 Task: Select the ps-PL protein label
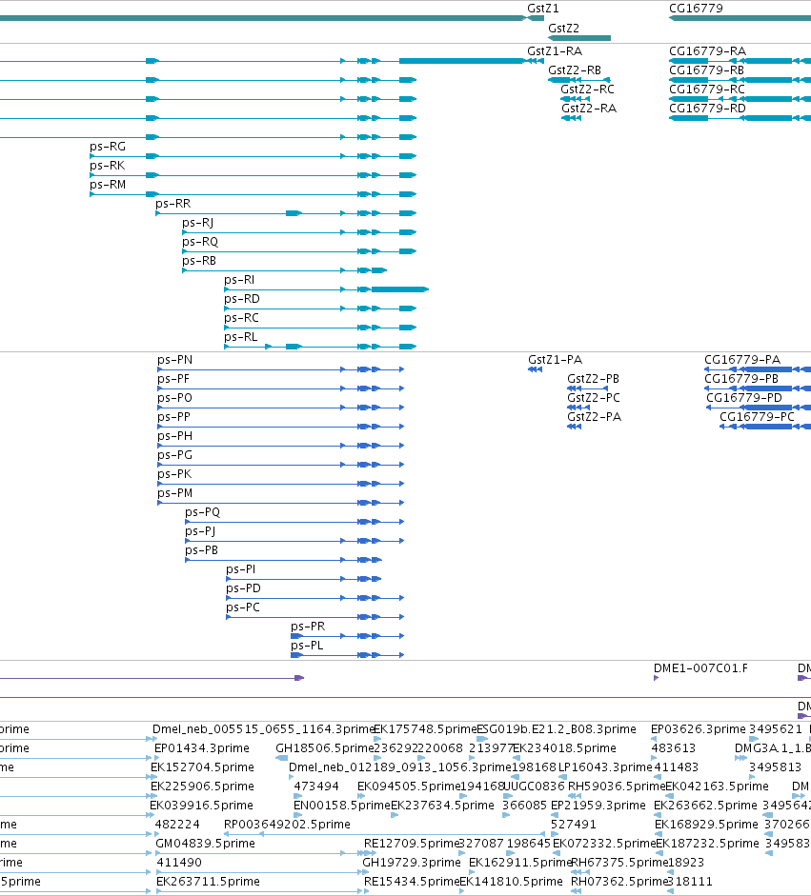pos(307,646)
